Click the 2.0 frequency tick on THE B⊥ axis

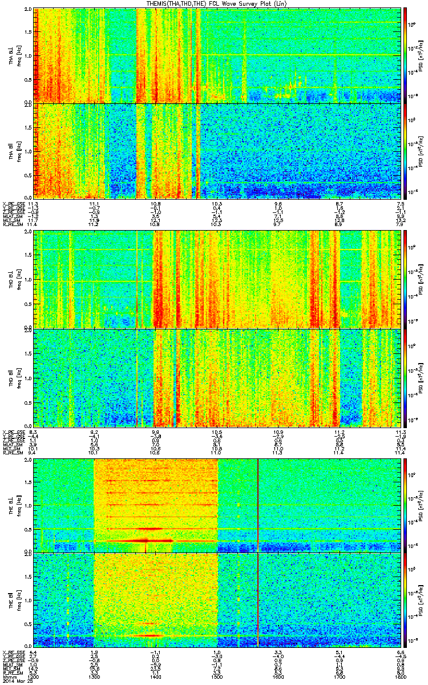pyautogui.click(x=28, y=461)
